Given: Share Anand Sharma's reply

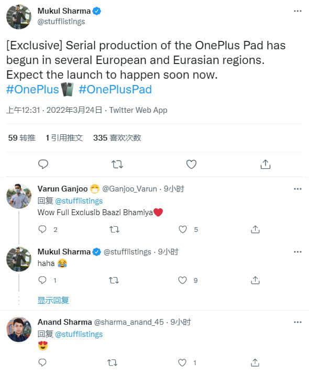Looking at the screenshot, I should coord(255,363).
